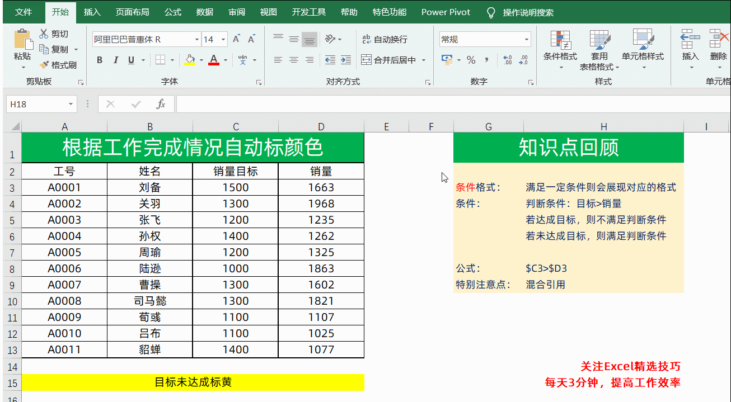This screenshot has height=402, width=731.
Task: Click the cell with formula $C3>$D3
Action: (603, 268)
